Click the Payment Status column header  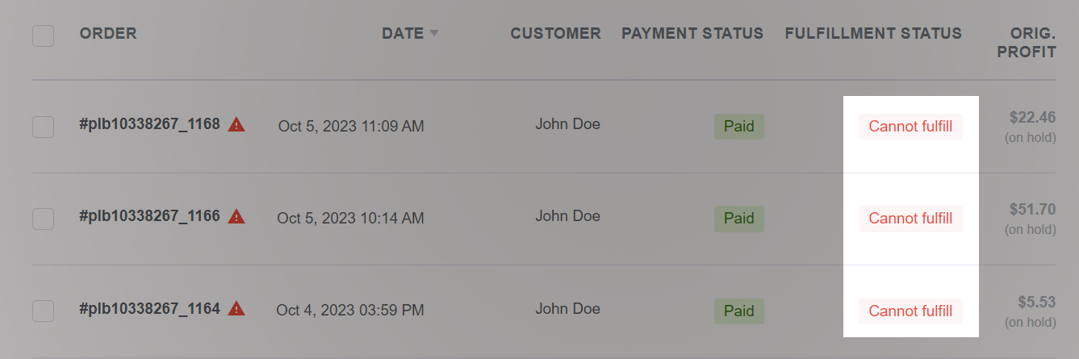(x=692, y=34)
